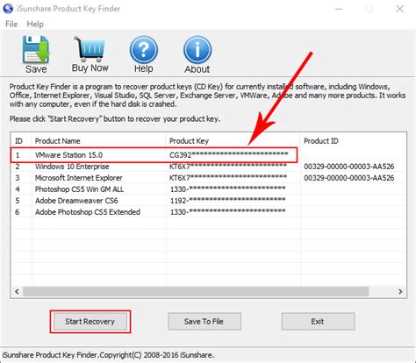Image resolution: width=416 pixels, height=363 pixels.
Task: Open the Buy Now shopping cart
Action: [x=90, y=49]
